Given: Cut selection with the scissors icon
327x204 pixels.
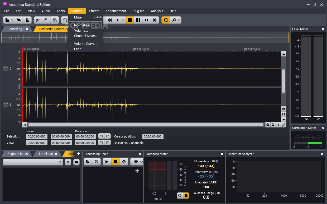Looking at the screenshot, I should (x=38, y=20).
